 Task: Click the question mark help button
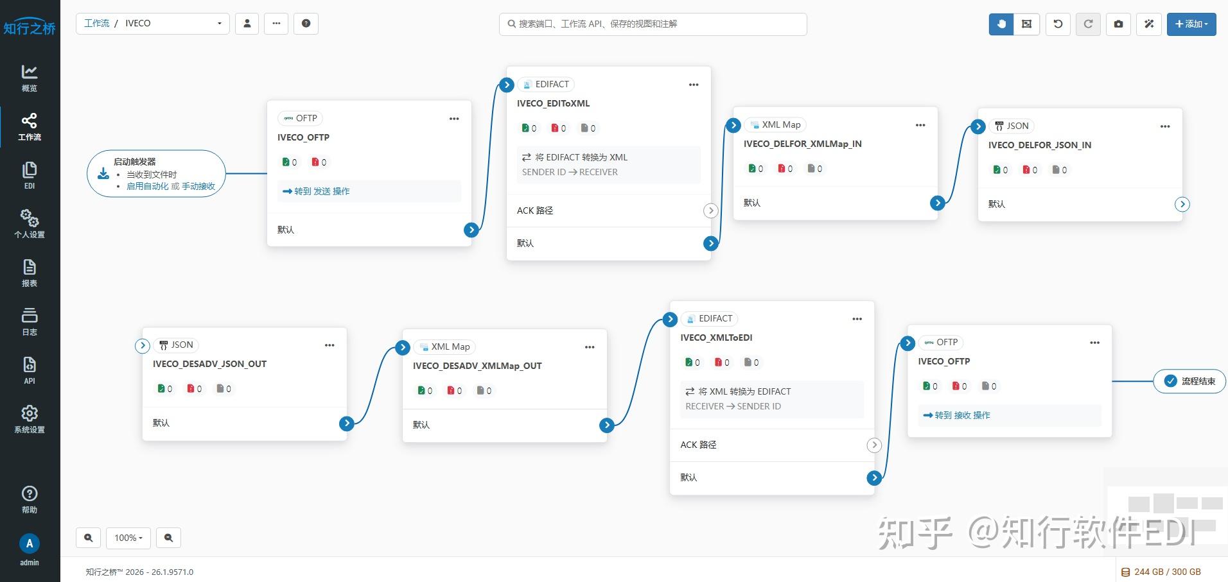[306, 24]
